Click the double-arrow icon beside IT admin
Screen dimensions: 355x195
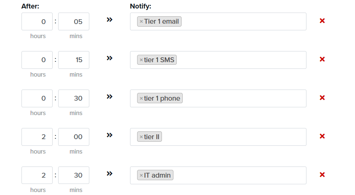click(110, 174)
